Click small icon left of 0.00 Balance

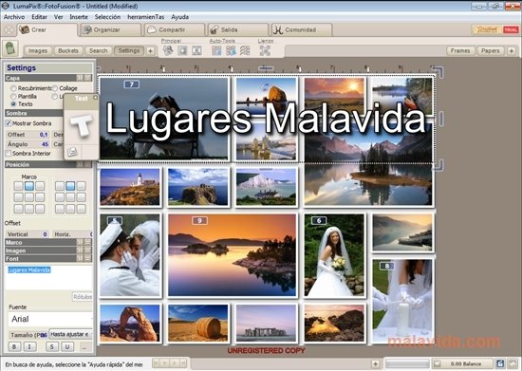(x=438, y=363)
